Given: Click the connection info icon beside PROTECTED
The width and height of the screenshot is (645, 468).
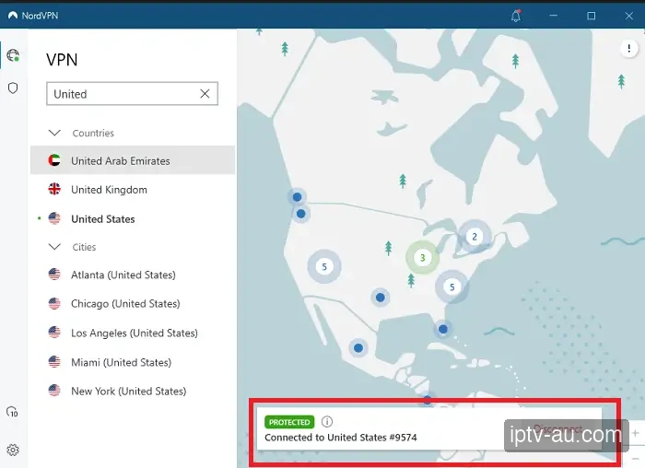Looking at the screenshot, I should (327, 422).
